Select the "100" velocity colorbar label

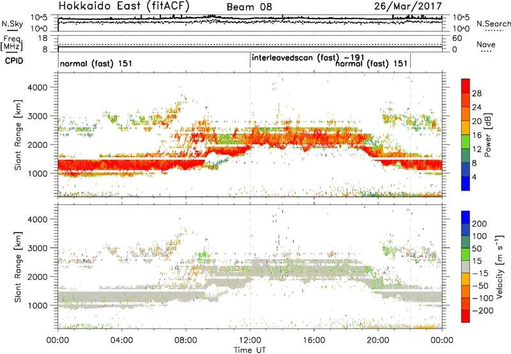coord(480,236)
